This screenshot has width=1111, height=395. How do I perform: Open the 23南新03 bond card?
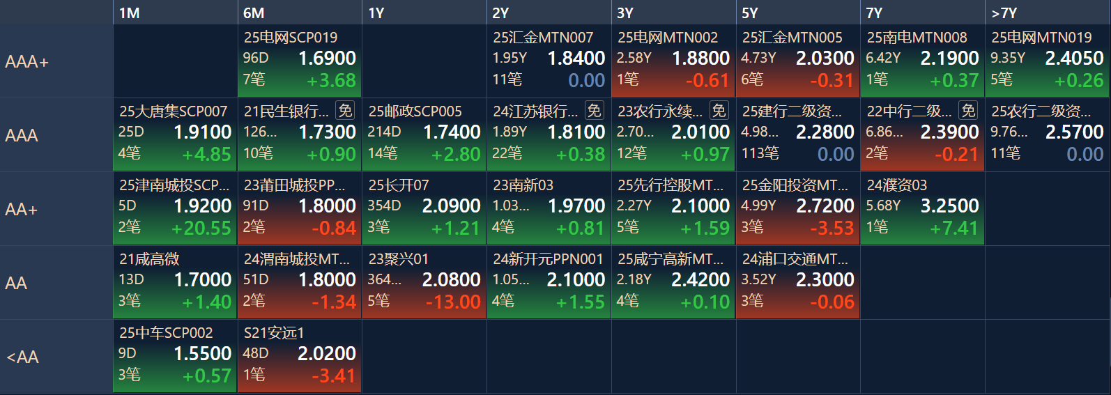(549, 208)
